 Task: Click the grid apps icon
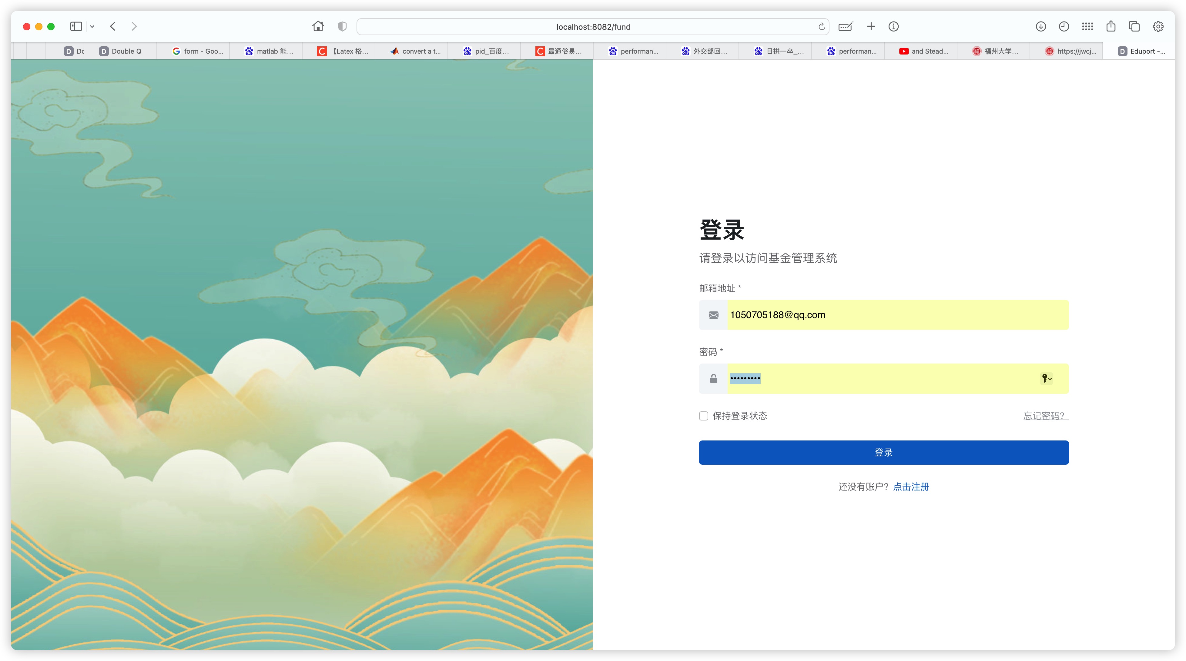[1087, 26]
